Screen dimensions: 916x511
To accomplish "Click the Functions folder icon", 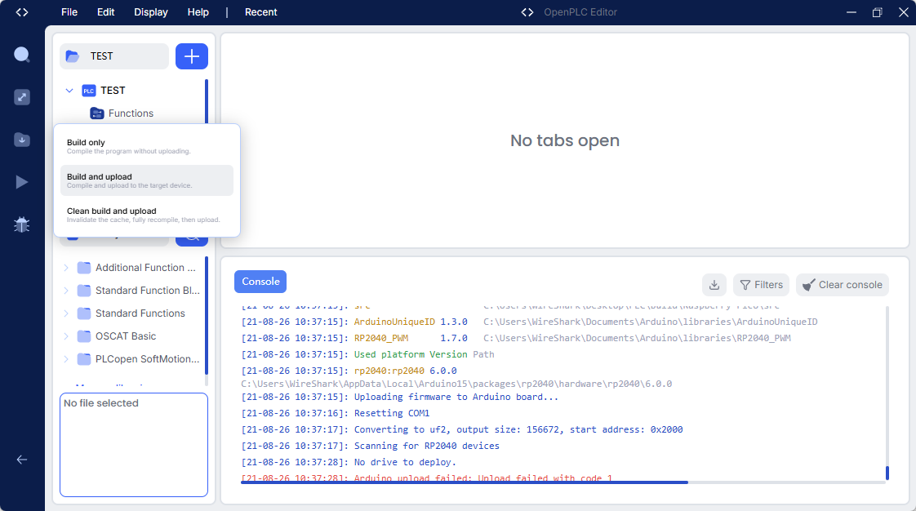I will (x=97, y=113).
